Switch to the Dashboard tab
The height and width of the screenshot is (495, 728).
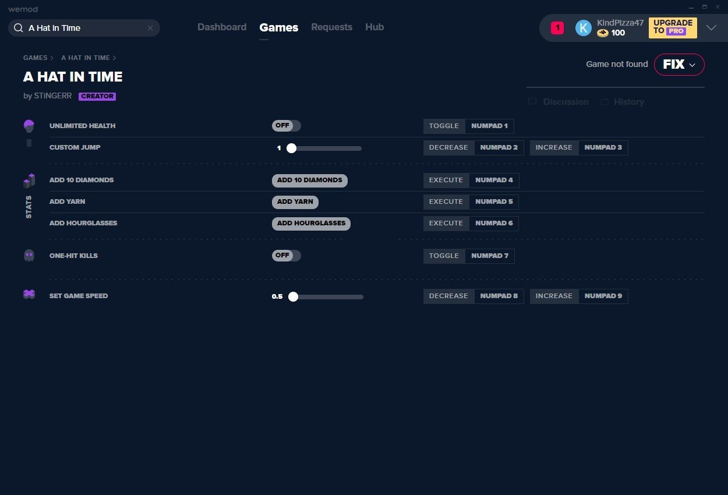click(x=222, y=27)
